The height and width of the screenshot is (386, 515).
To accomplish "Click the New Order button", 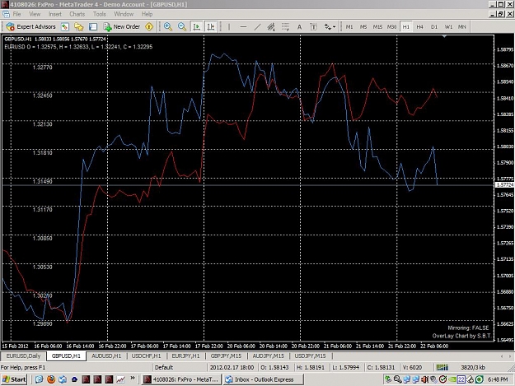I will coord(122,26).
